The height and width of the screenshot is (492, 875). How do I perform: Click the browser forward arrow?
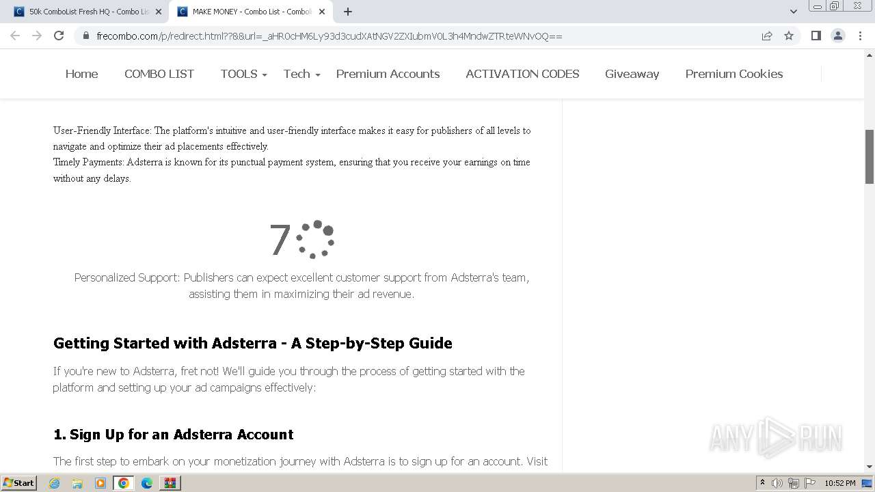(37, 36)
